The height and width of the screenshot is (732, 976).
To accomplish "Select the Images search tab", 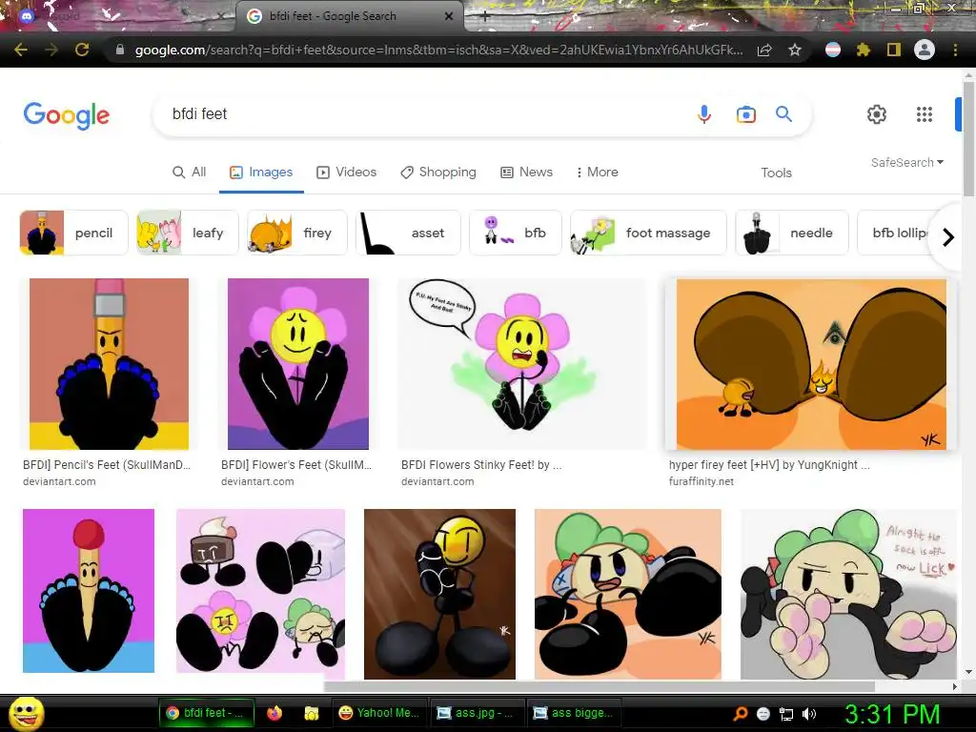I will click(261, 173).
